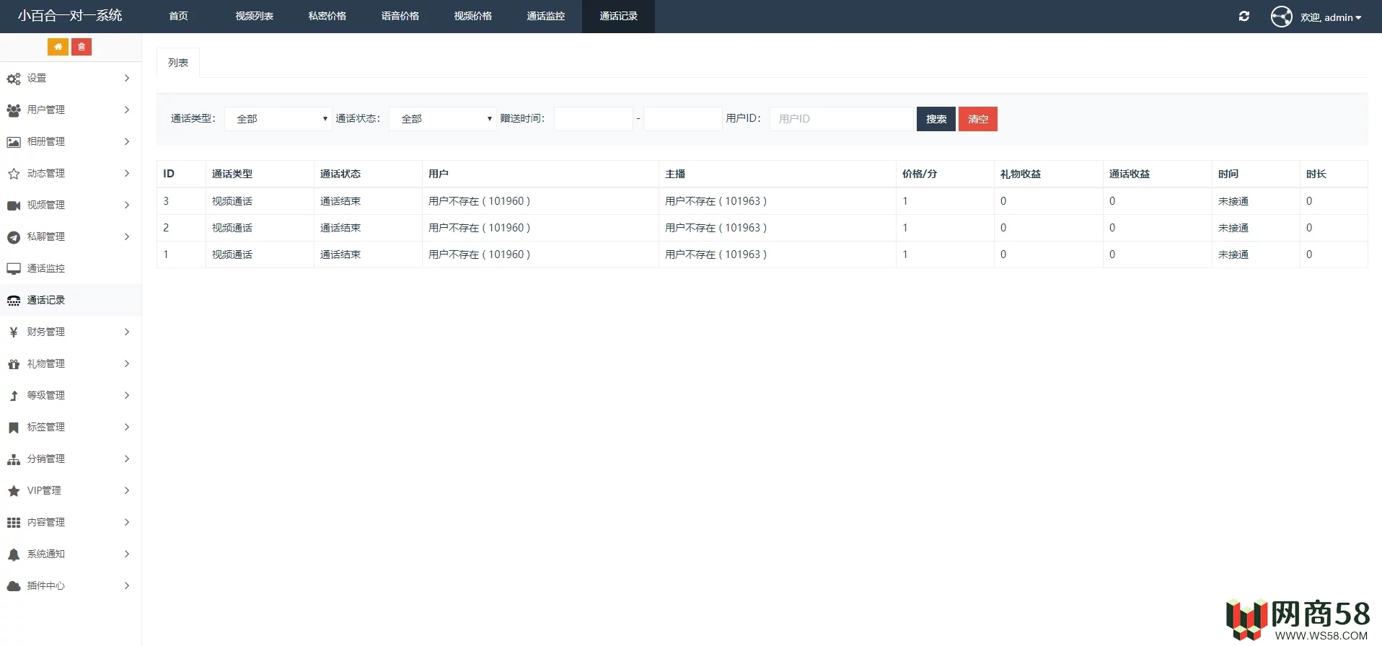Image resolution: width=1382 pixels, height=646 pixels.
Task: Click the 设置 gears icon
Action: tap(14, 79)
